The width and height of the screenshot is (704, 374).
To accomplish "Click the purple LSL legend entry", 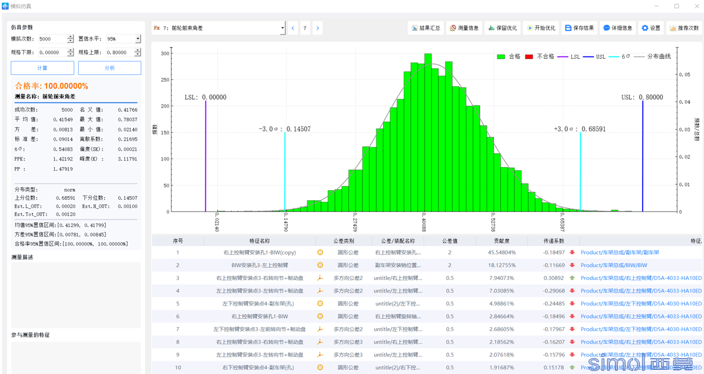I will (x=569, y=56).
